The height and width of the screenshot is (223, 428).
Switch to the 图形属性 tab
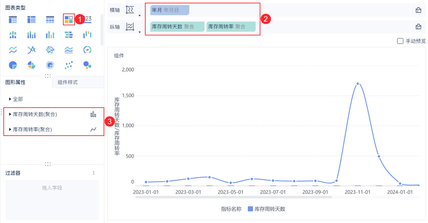tap(15, 82)
